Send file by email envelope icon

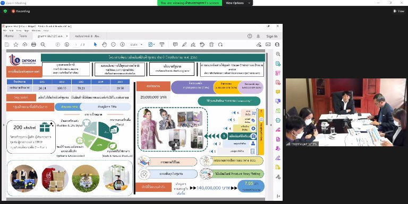pyautogui.click(x=268, y=45)
